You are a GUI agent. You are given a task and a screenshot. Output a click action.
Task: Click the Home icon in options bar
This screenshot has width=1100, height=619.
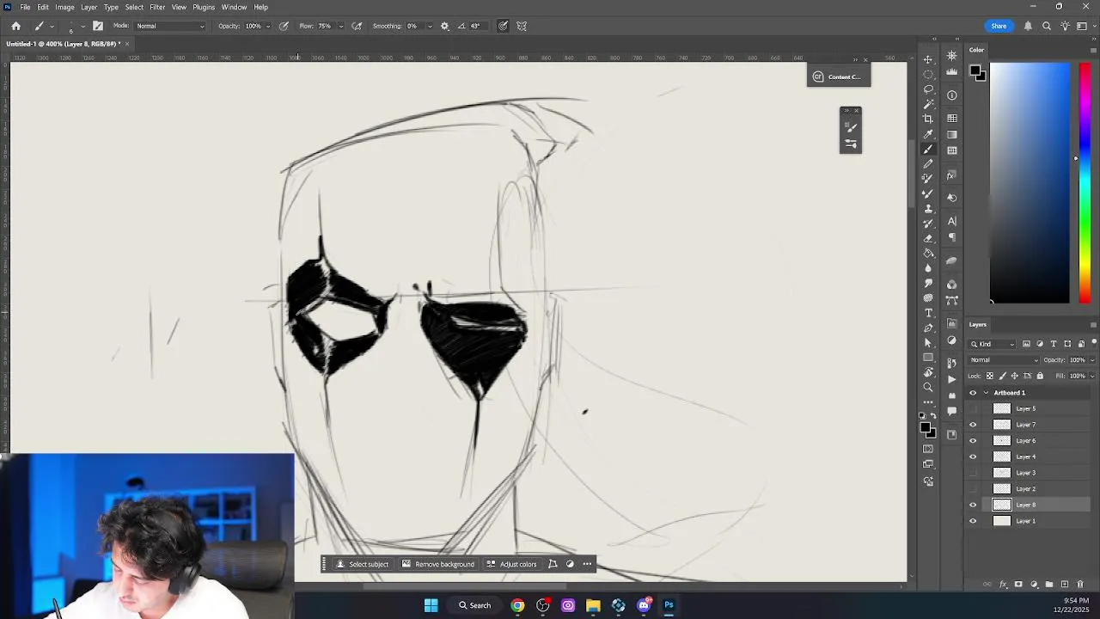click(x=15, y=26)
